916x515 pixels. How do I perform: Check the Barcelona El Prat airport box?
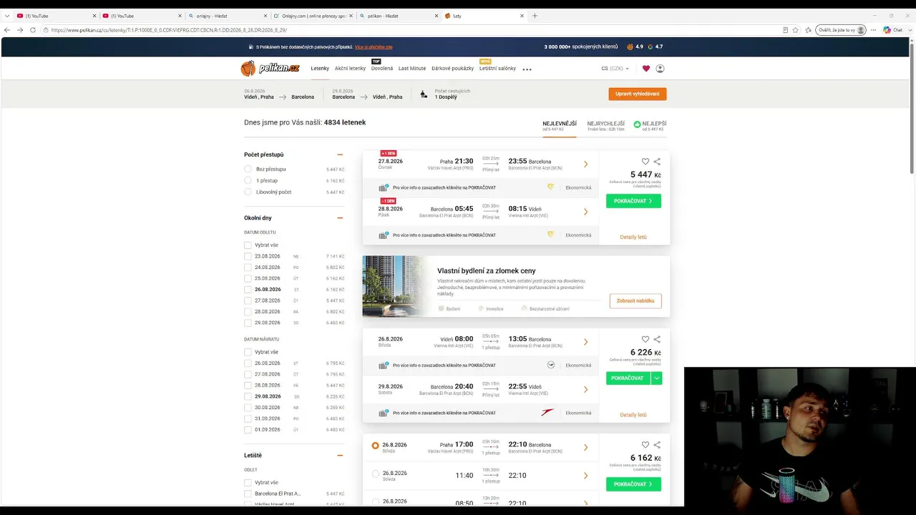(248, 494)
